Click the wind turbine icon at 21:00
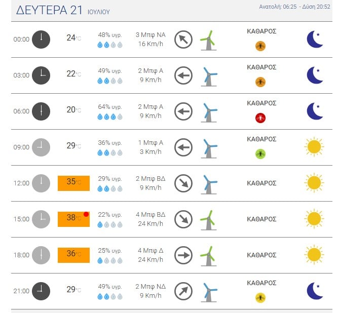Screen dimensions: 338x313 pos(209,292)
